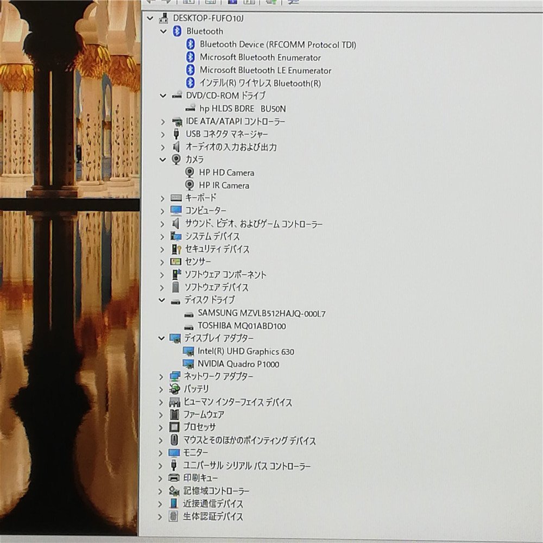Screen dimensions: 543x543
Task: Click the Bluetooth Device RFCOMM icon
Action: coord(190,44)
